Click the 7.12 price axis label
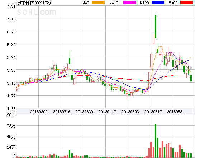 pyautogui.click(x=11, y=19)
